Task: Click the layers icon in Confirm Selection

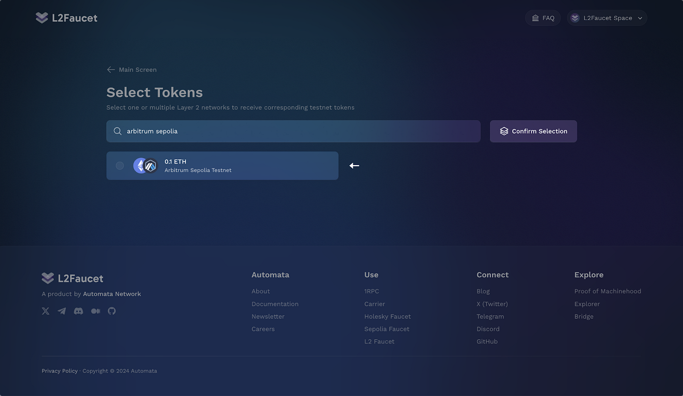Action: [x=504, y=131]
